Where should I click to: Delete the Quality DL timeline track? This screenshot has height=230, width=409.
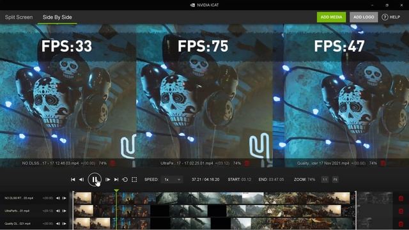tap(401, 224)
